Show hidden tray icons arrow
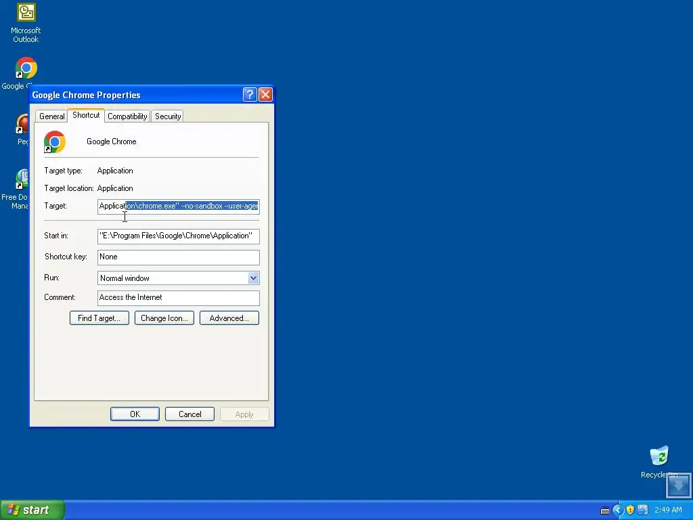 coord(618,511)
